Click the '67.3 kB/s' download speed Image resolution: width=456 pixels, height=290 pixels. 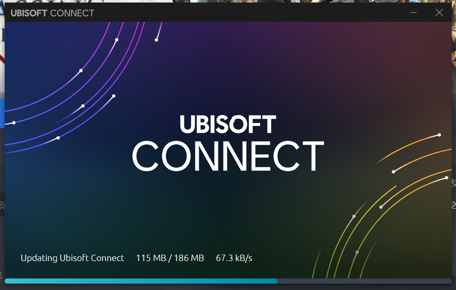234,258
